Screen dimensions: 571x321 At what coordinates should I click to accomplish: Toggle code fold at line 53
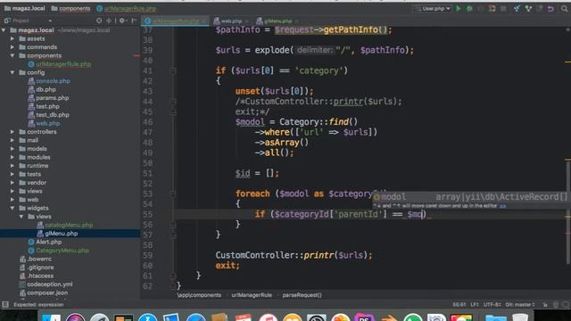click(x=173, y=193)
